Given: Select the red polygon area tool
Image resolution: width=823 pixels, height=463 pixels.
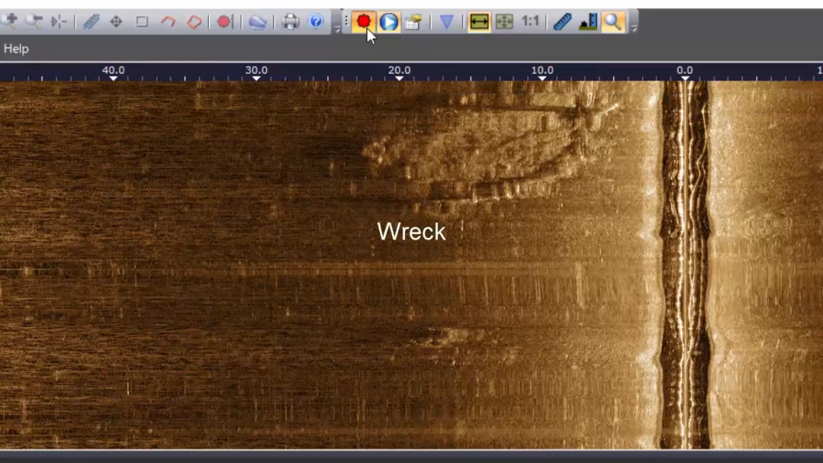Looking at the screenshot, I should pos(194,22).
